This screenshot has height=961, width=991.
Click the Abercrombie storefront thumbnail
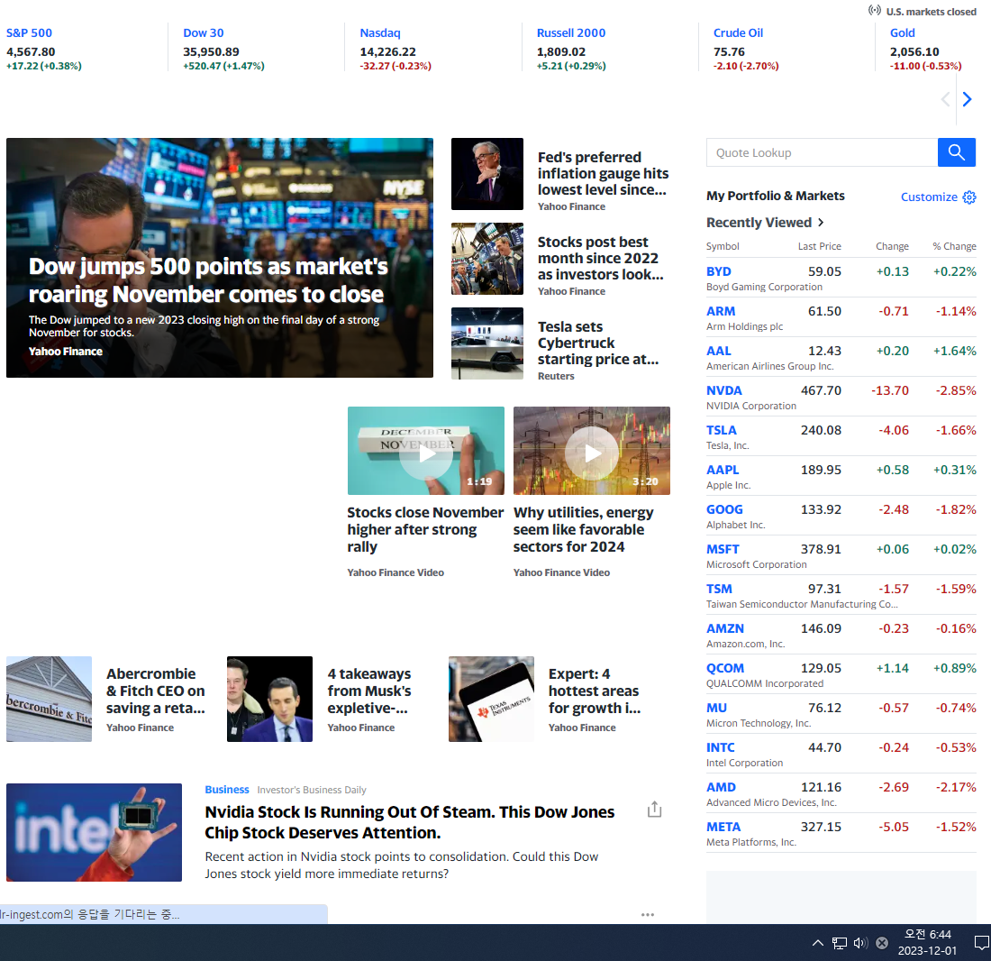[x=49, y=699]
